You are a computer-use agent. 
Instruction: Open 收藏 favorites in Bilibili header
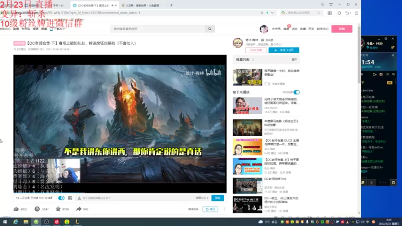(x=303, y=29)
